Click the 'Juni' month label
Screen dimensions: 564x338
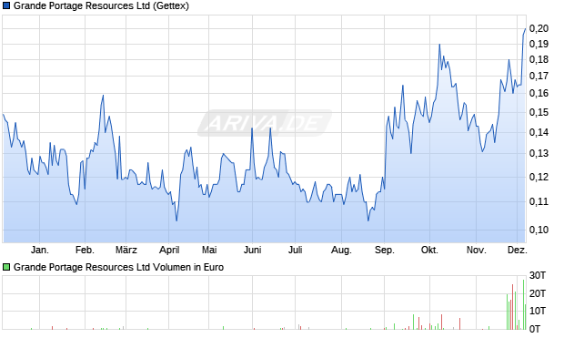coord(252,250)
